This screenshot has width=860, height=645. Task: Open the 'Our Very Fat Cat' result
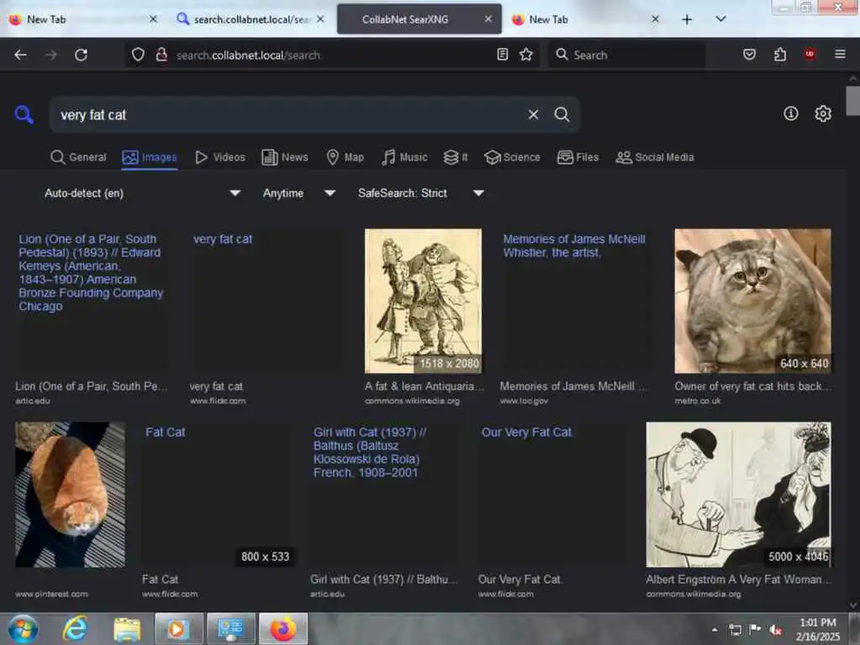(x=551, y=494)
